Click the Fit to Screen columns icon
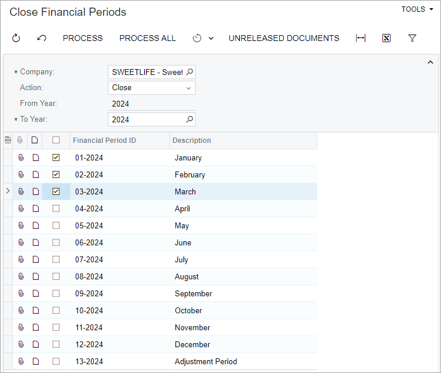 coord(361,38)
